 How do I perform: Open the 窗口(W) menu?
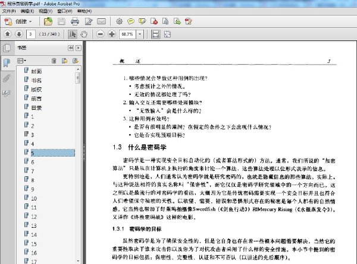click(x=65, y=11)
